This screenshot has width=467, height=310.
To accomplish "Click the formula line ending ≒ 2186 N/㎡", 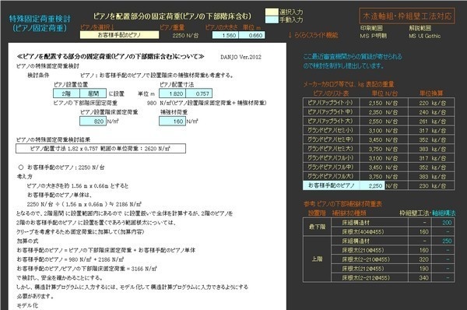I will [x=84, y=204].
